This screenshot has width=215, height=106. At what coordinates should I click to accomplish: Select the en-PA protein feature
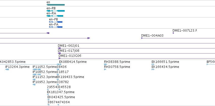[56, 27]
